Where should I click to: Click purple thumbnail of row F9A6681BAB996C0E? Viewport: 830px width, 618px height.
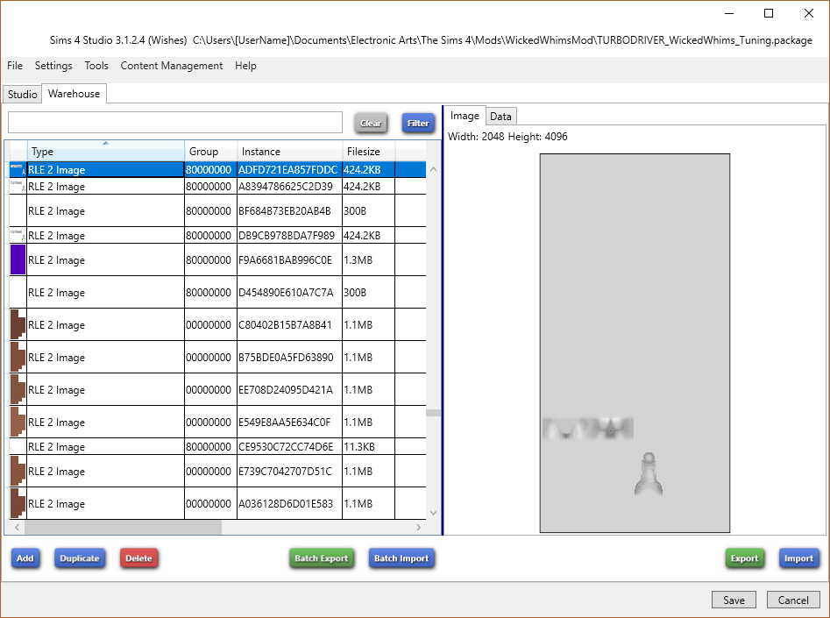18,259
